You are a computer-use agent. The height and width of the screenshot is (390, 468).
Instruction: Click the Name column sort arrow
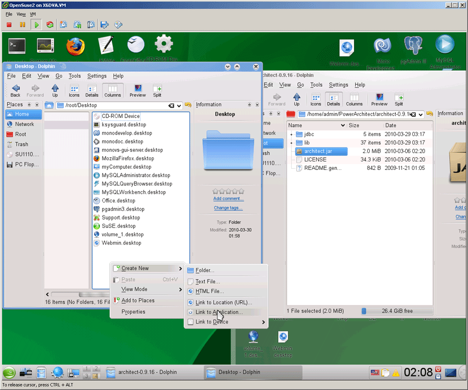point(343,126)
